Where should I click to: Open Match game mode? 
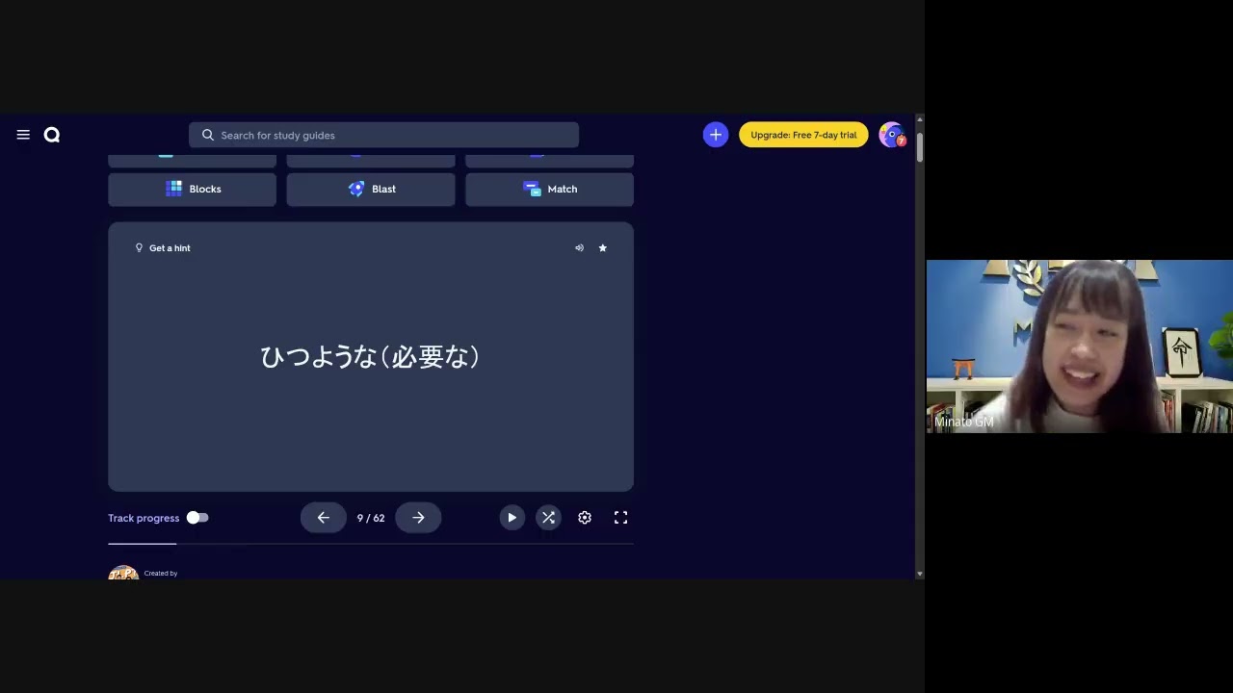(549, 190)
